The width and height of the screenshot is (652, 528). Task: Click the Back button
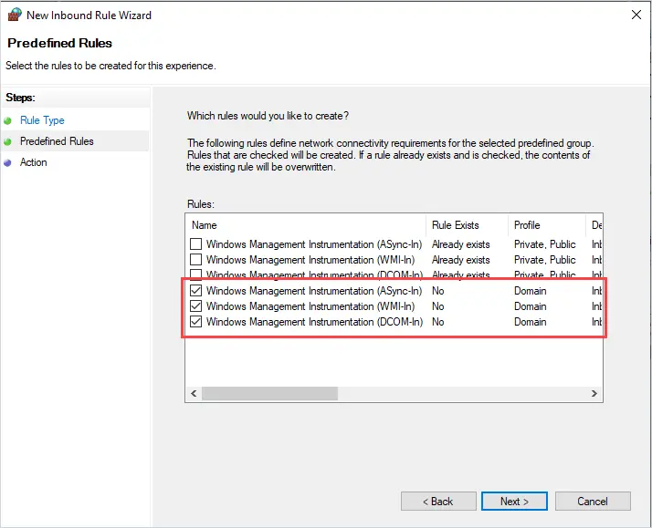point(438,502)
